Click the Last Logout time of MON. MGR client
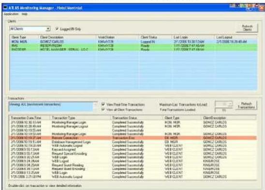This screenshot has height=190, width=265. coord(232,42)
